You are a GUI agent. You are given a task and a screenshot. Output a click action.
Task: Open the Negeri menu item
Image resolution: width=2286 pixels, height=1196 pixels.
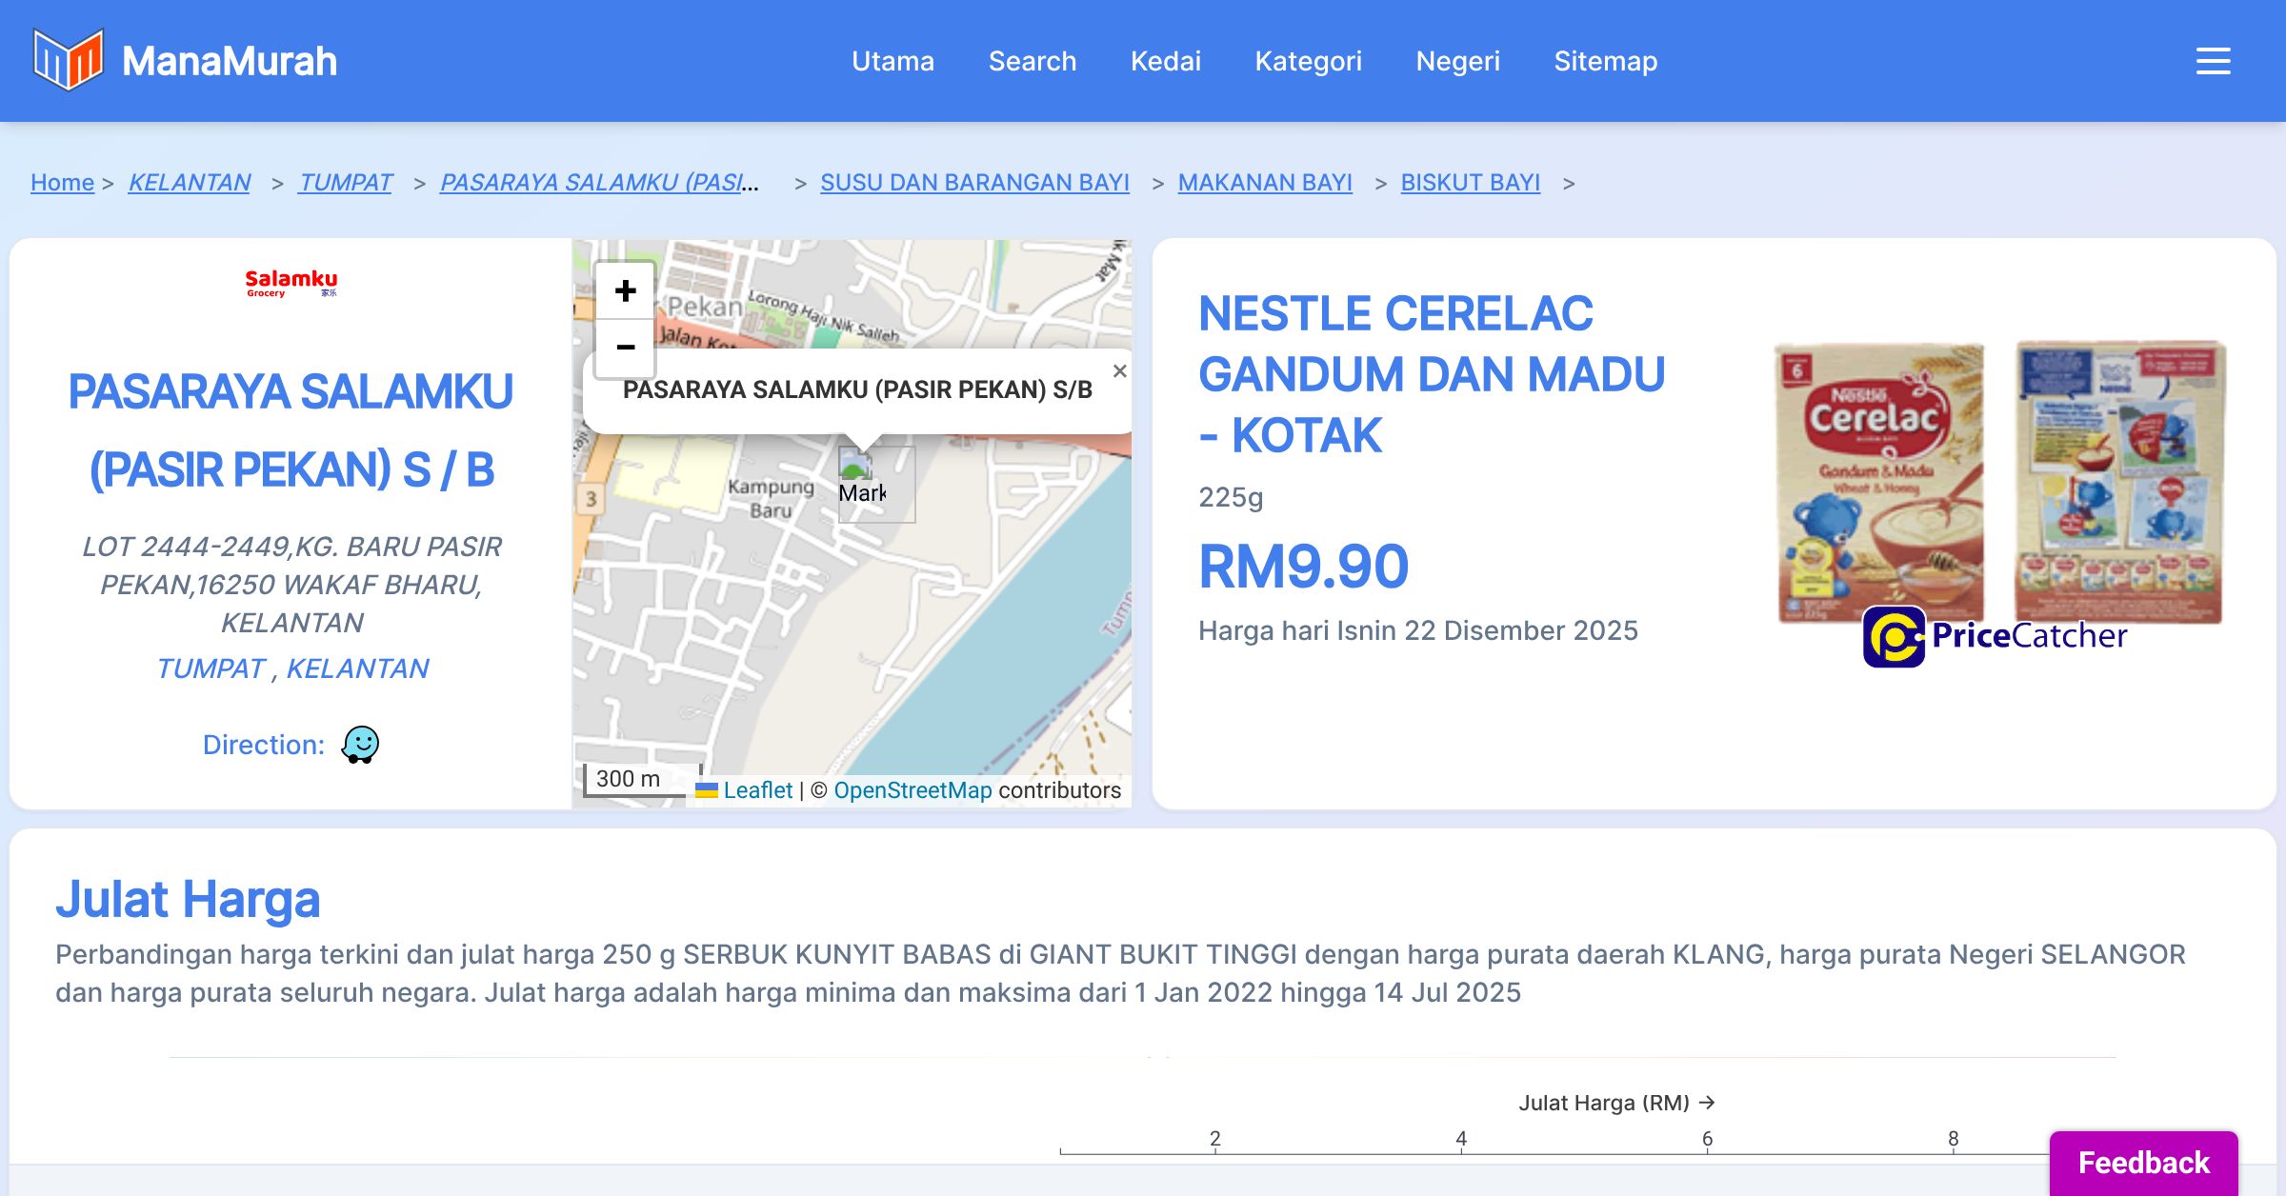1457,61
